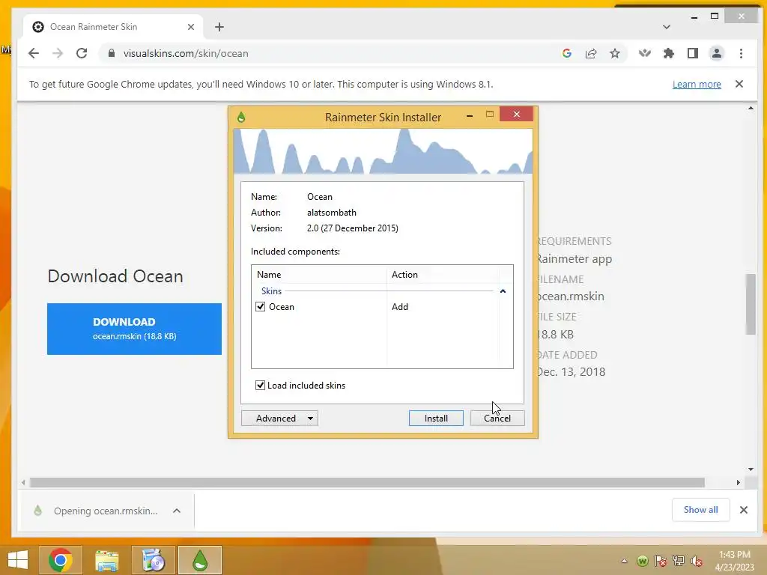
Task: Click the Dec. 13, 2018 date text
Action: pos(571,372)
